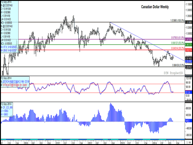Click the blue trendline value tag on price axis
Screen dimensions: 193x145
click(188, 61)
